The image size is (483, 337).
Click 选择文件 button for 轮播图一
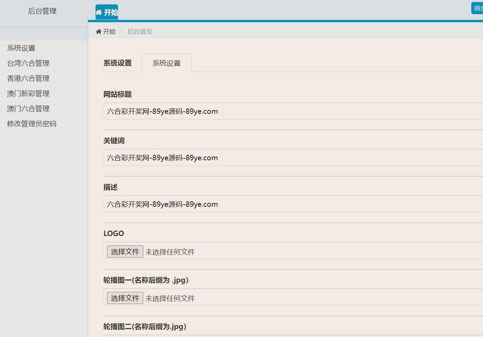(x=125, y=298)
